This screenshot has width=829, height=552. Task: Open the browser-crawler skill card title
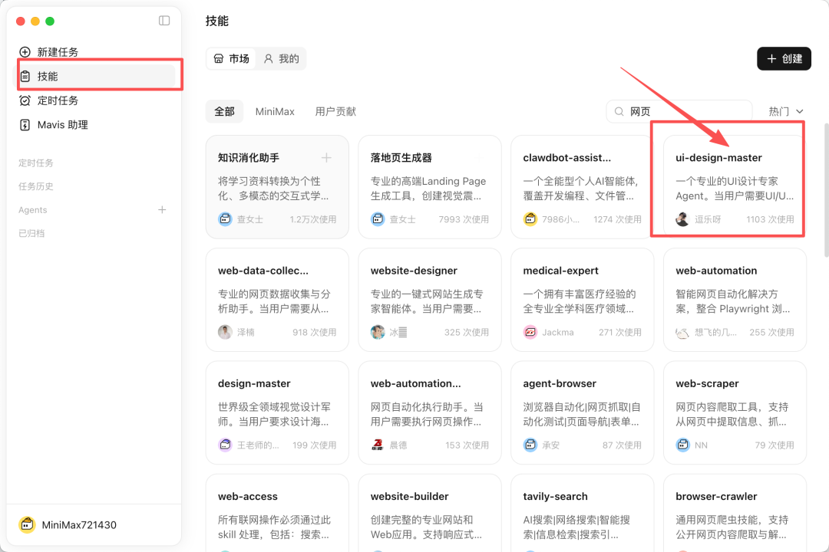coord(716,497)
